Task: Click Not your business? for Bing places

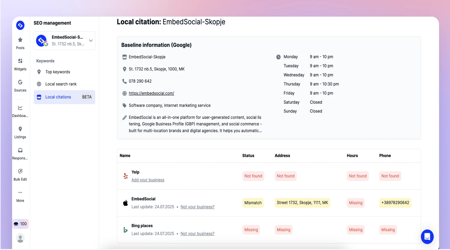Action: pos(197,234)
